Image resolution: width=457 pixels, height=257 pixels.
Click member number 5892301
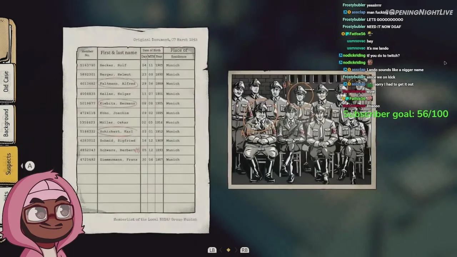[x=87, y=75]
